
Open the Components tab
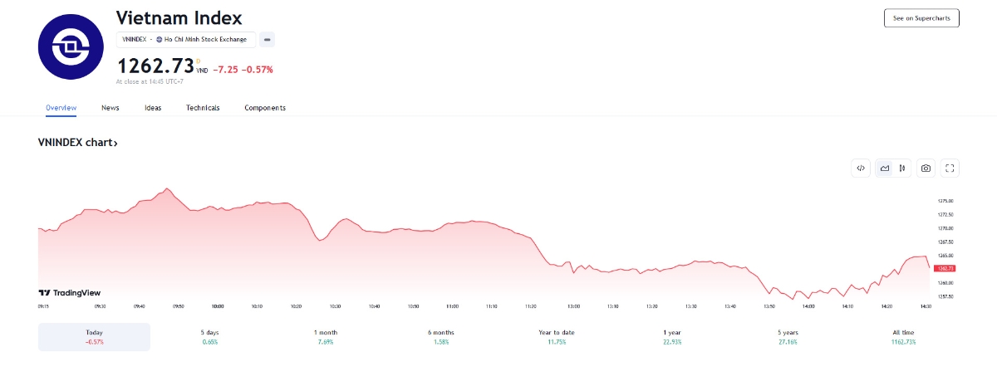point(265,108)
